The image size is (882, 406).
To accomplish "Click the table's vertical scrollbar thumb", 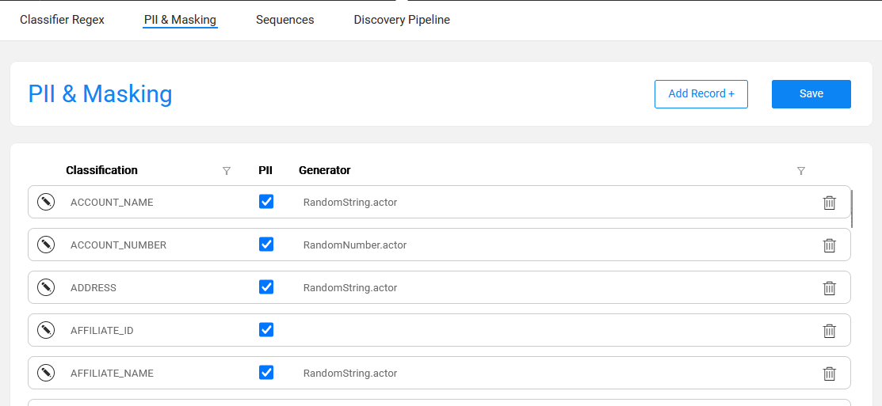I will [852, 209].
